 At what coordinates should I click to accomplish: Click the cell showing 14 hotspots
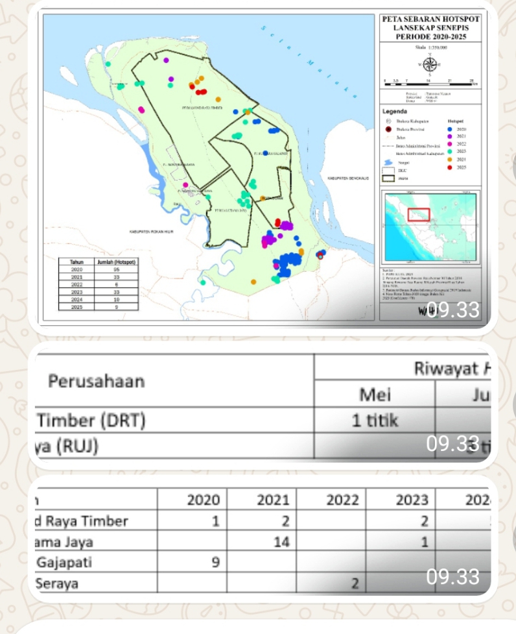[281, 541]
